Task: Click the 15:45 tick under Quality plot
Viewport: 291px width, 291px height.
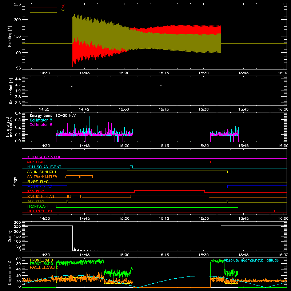Action: [243, 255]
